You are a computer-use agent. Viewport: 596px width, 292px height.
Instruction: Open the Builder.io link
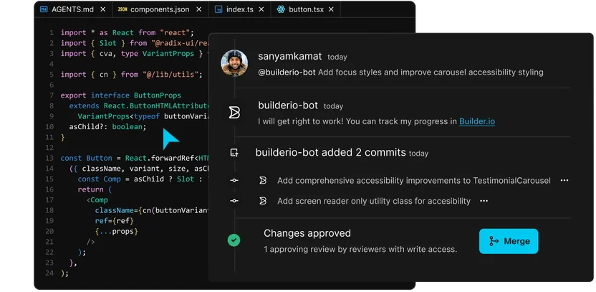477,122
